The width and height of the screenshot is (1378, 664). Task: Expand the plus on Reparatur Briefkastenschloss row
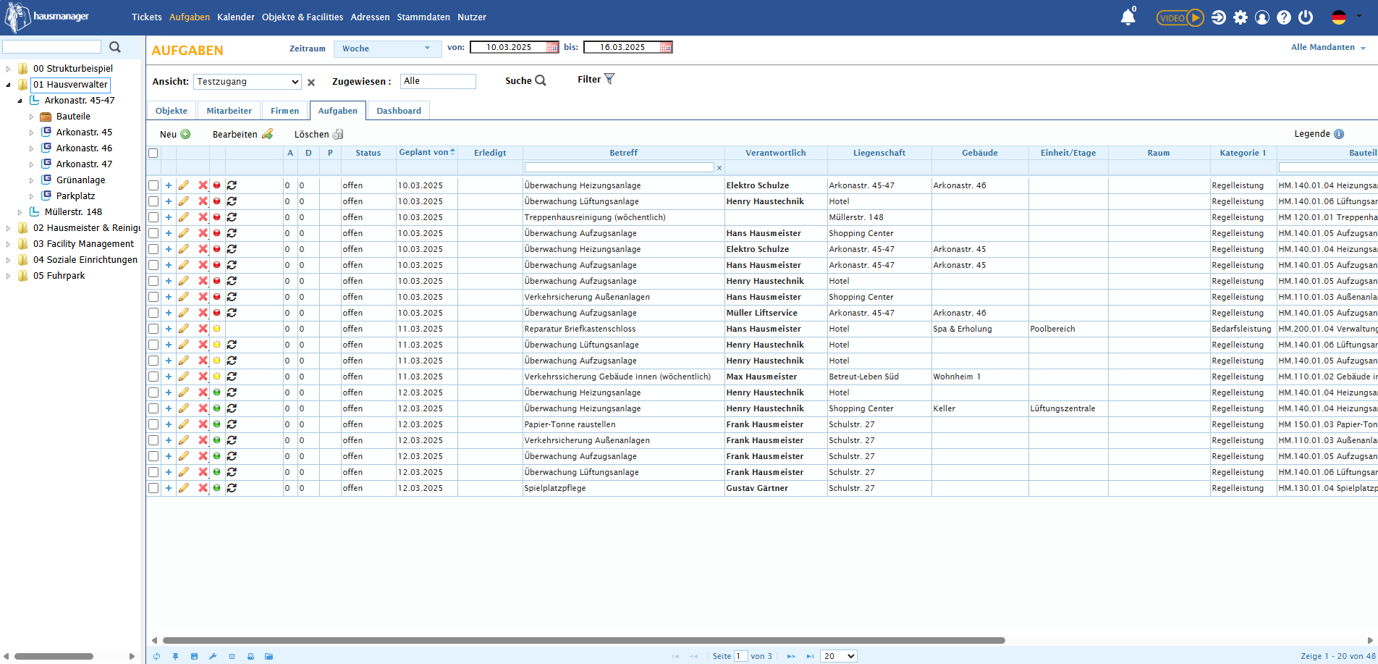(169, 329)
